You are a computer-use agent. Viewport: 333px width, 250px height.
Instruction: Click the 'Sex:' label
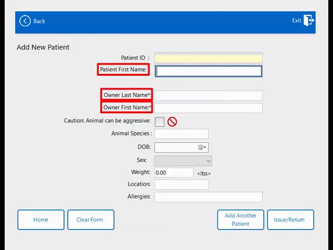pos(142,160)
